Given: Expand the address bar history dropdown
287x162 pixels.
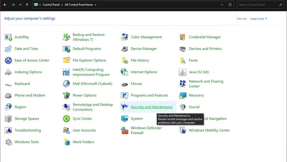Looking at the screenshot, I should [x=222, y=5].
